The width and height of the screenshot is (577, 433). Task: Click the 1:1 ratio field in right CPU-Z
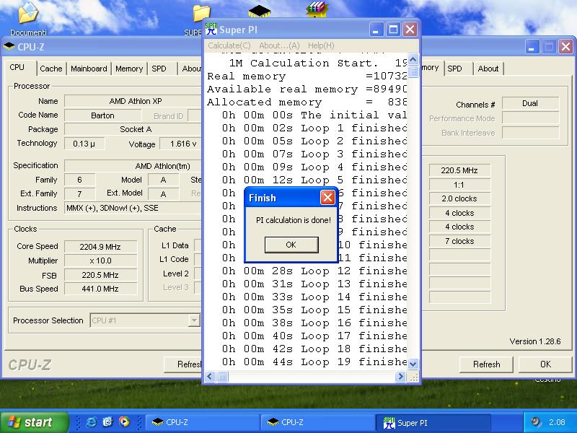[459, 185]
